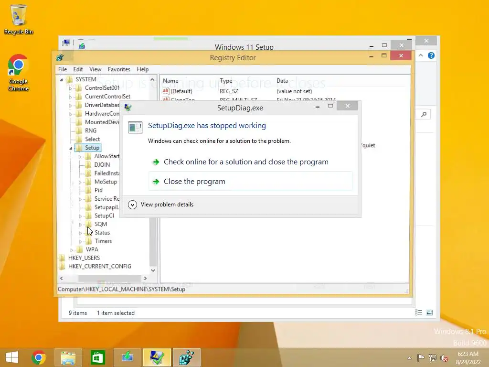Viewport: 489px width, 367px height.
Task: Click the registry tree horizontal scrollbar thumb
Action: tap(109, 278)
